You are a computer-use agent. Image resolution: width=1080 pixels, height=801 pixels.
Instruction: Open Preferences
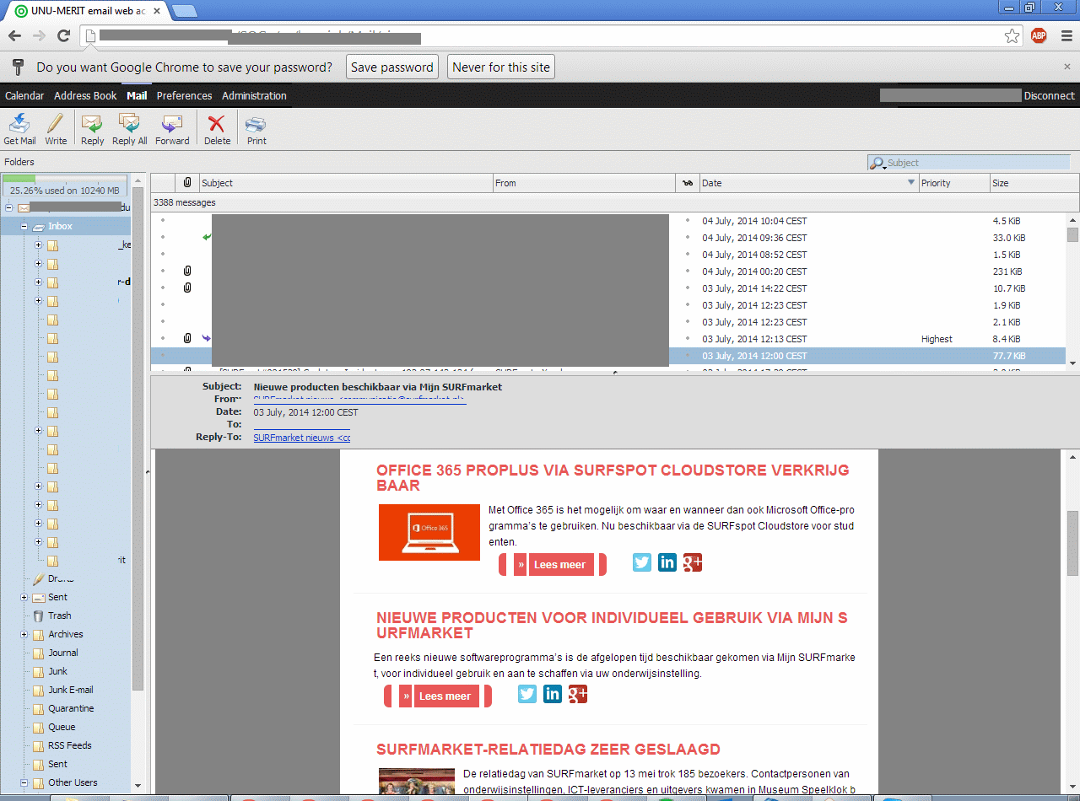click(184, 96)
